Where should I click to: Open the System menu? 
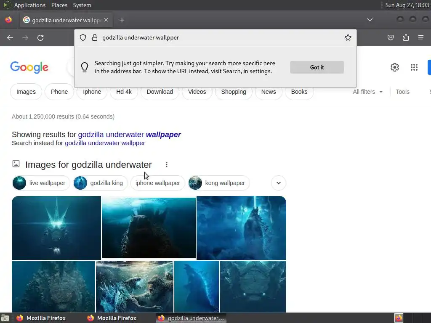[82, 5]
